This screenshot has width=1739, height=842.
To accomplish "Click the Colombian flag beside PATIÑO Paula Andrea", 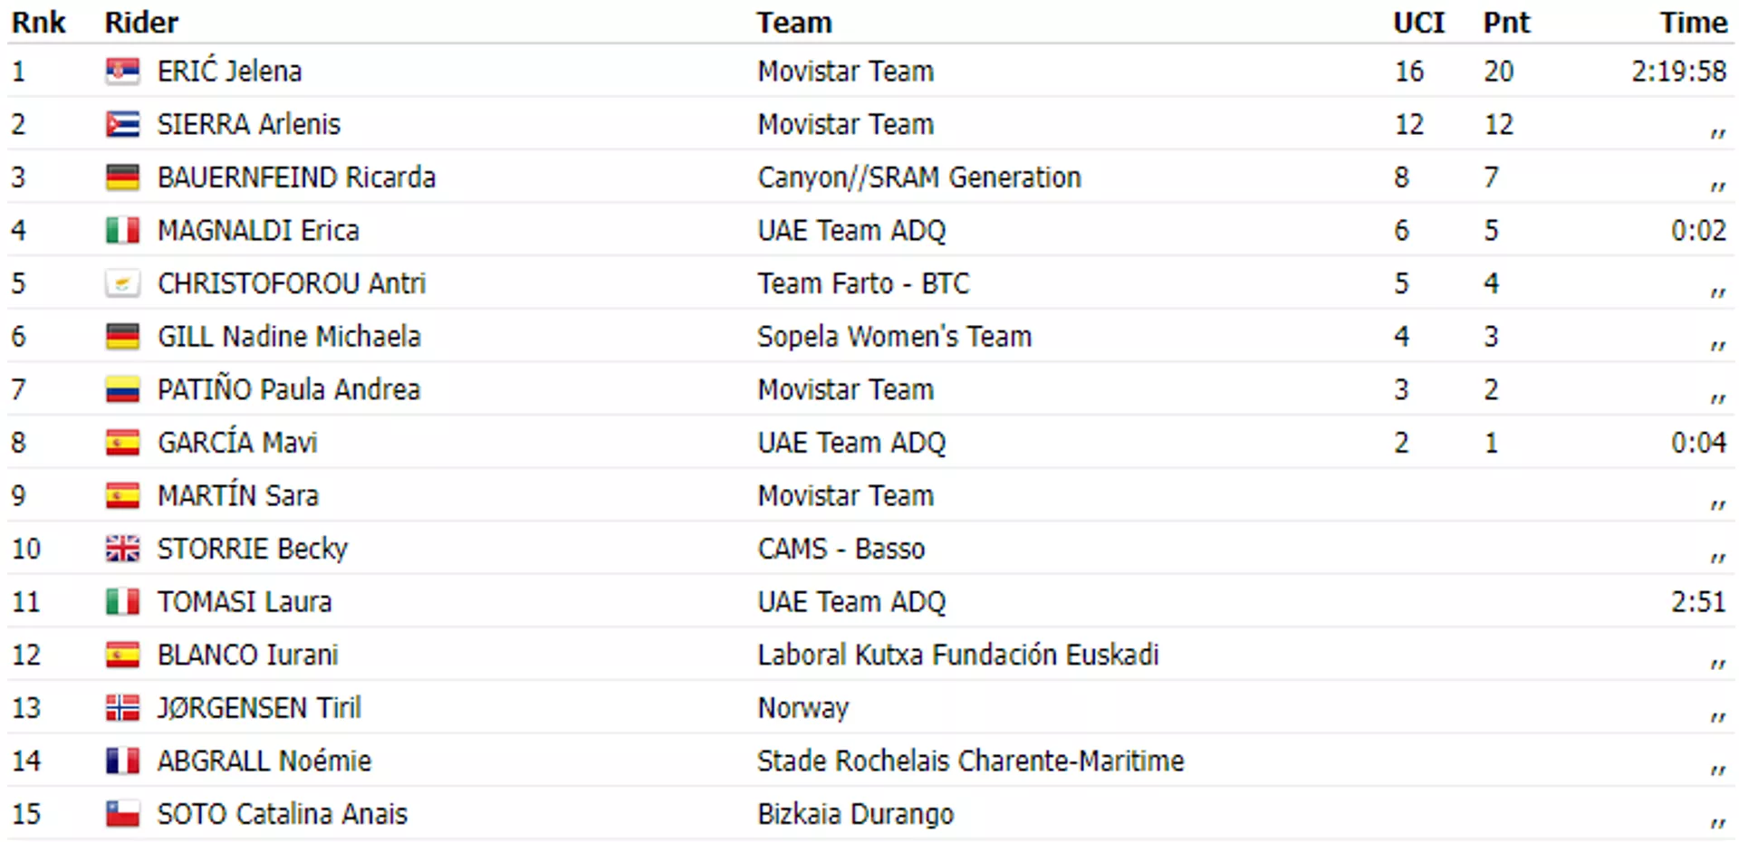I will click(122, 389).
